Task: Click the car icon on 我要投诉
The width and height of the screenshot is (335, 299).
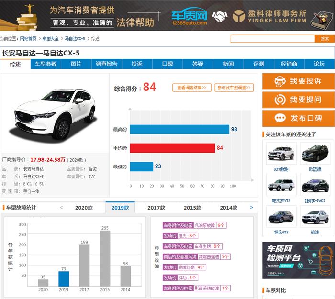Action: tap(280, 81)
